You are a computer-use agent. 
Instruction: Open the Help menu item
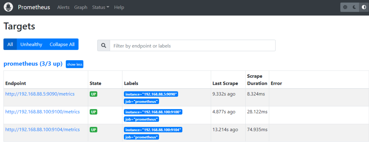119,7
